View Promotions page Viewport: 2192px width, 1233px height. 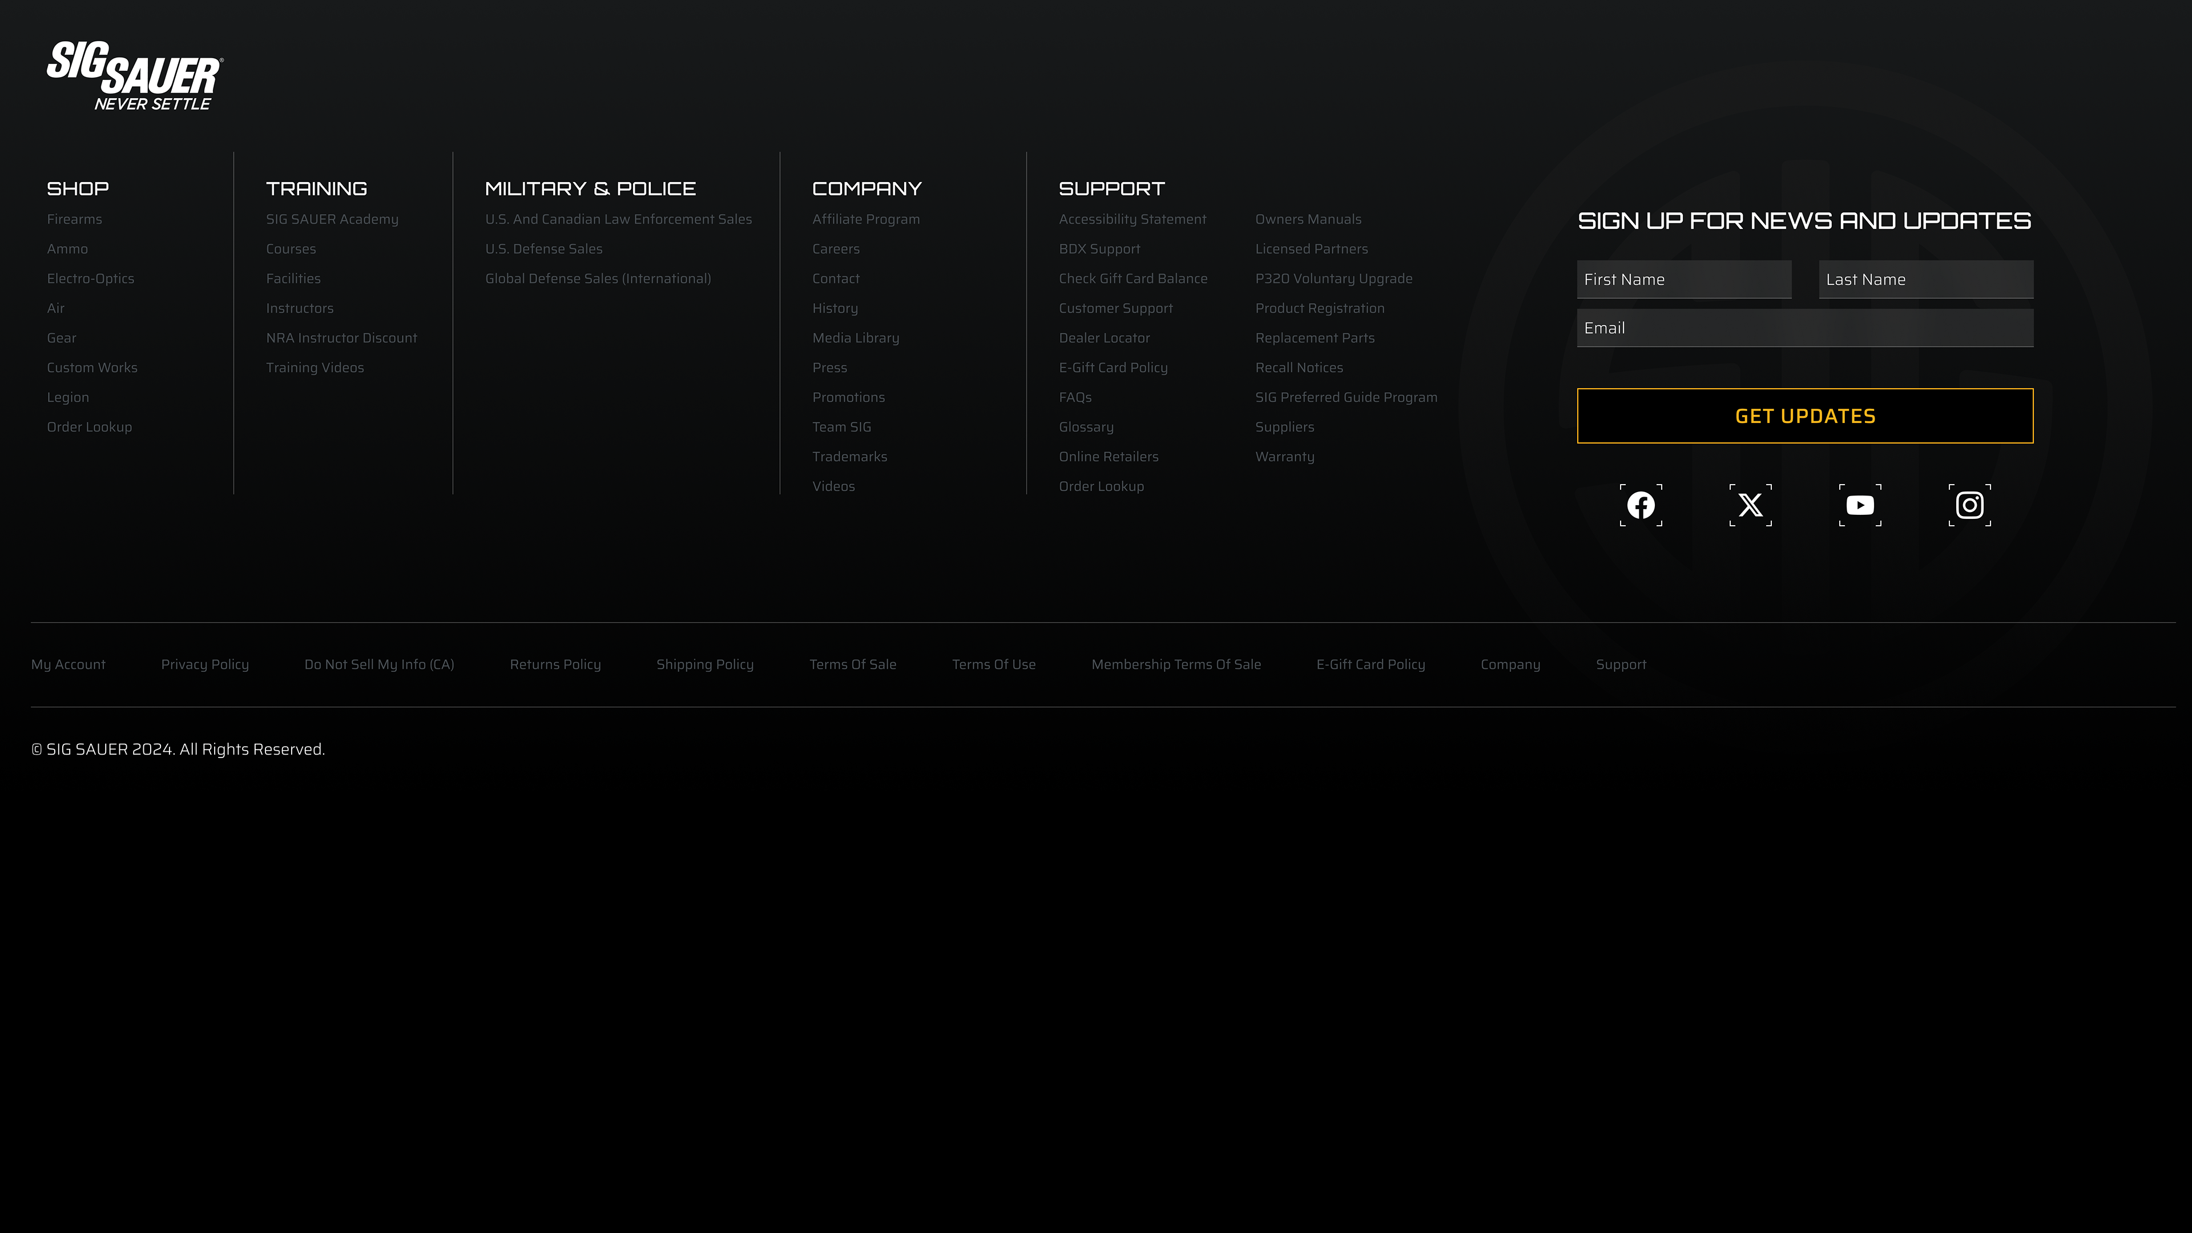coord(848,397)
